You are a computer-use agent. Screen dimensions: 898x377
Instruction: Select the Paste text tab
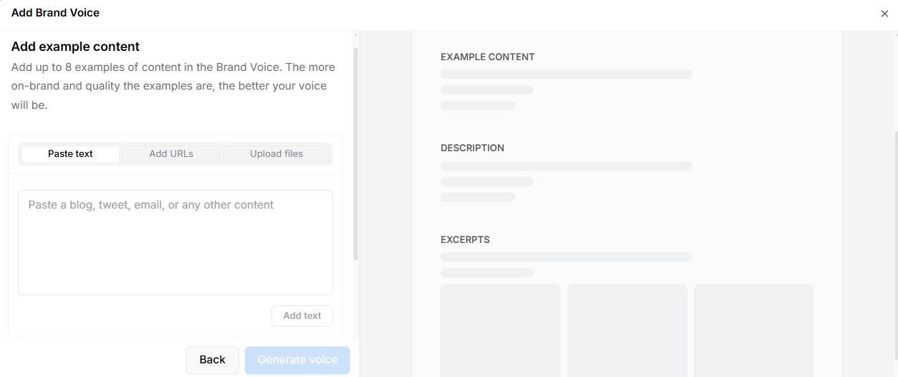[70, 154]
